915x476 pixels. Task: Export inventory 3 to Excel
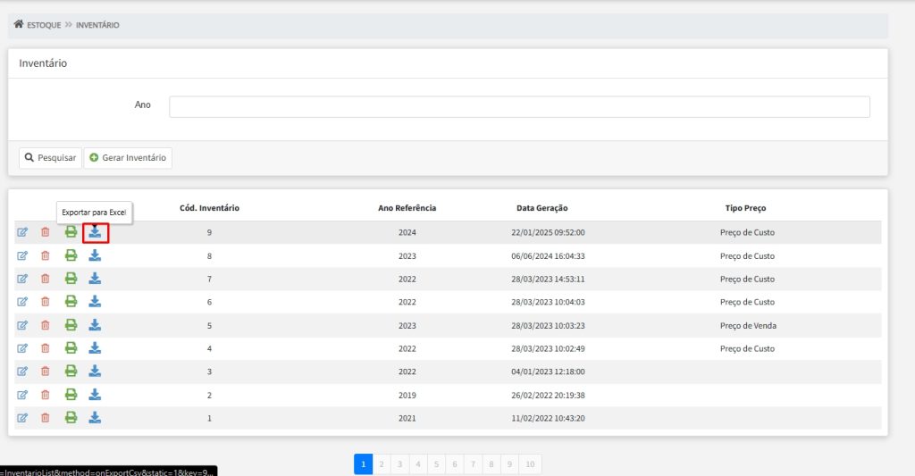click(x=95, y=371)
